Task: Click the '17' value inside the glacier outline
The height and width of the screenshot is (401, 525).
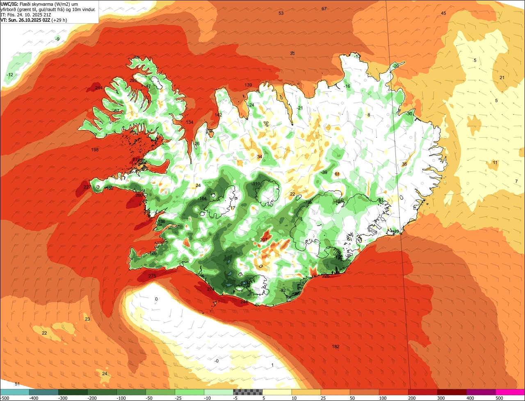Action: (x=233, y=208)
